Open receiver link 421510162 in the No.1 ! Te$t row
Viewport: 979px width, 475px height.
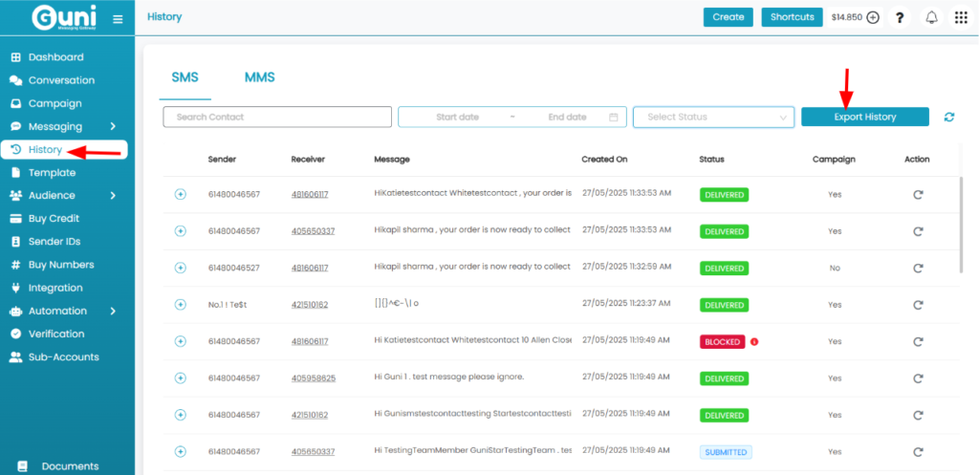310,305
